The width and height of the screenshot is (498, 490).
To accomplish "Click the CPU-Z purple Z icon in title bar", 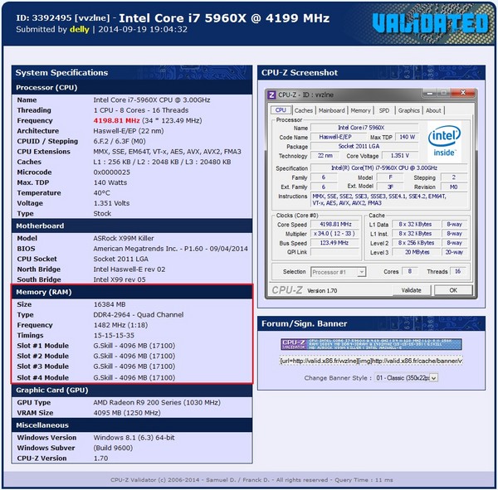I will pyautogui.click(x=271, y=95).
